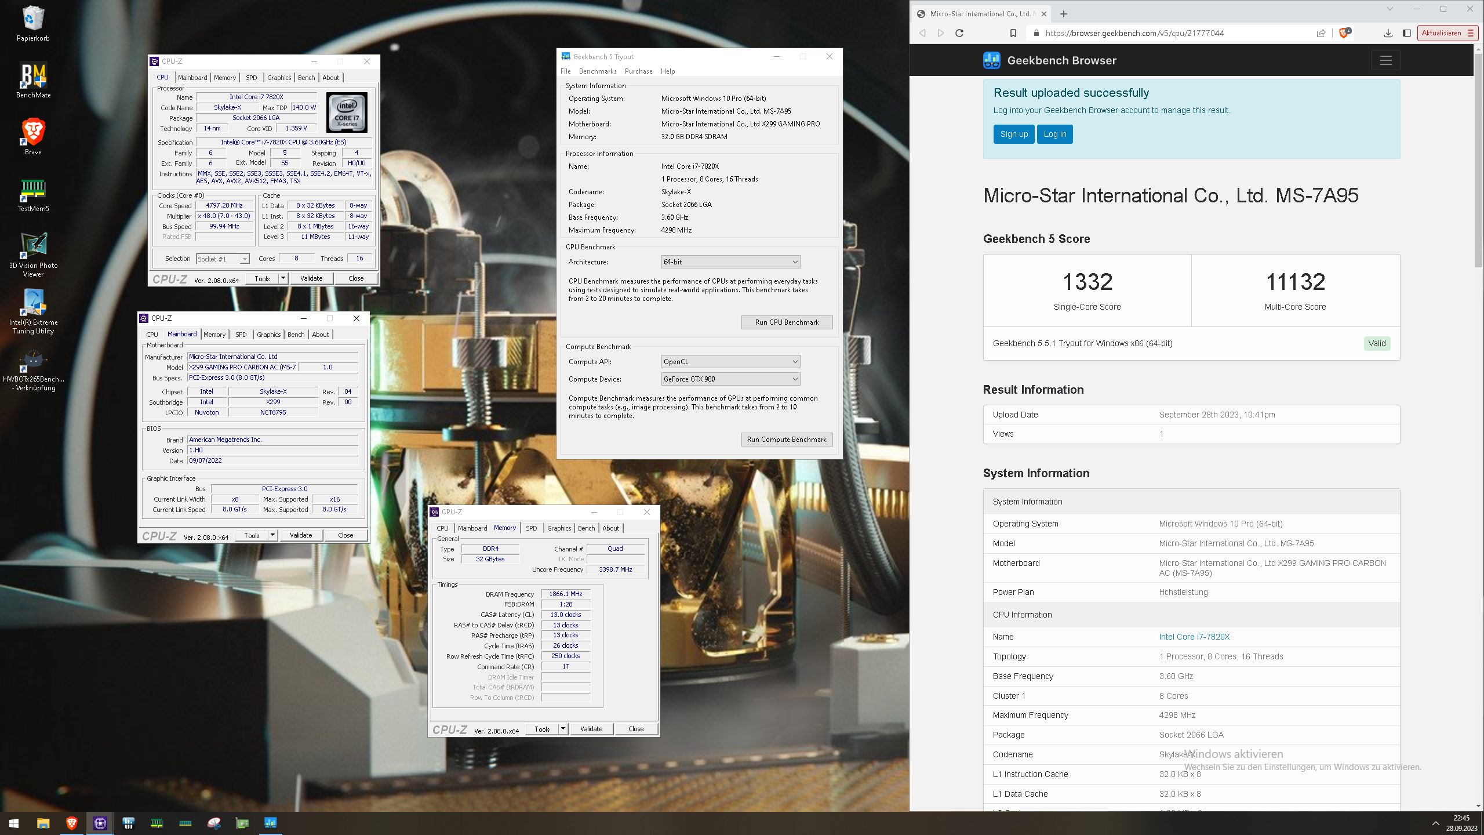
Task: Open Bench tab in top CPU-Z window
Action: (x=307, y=78)
